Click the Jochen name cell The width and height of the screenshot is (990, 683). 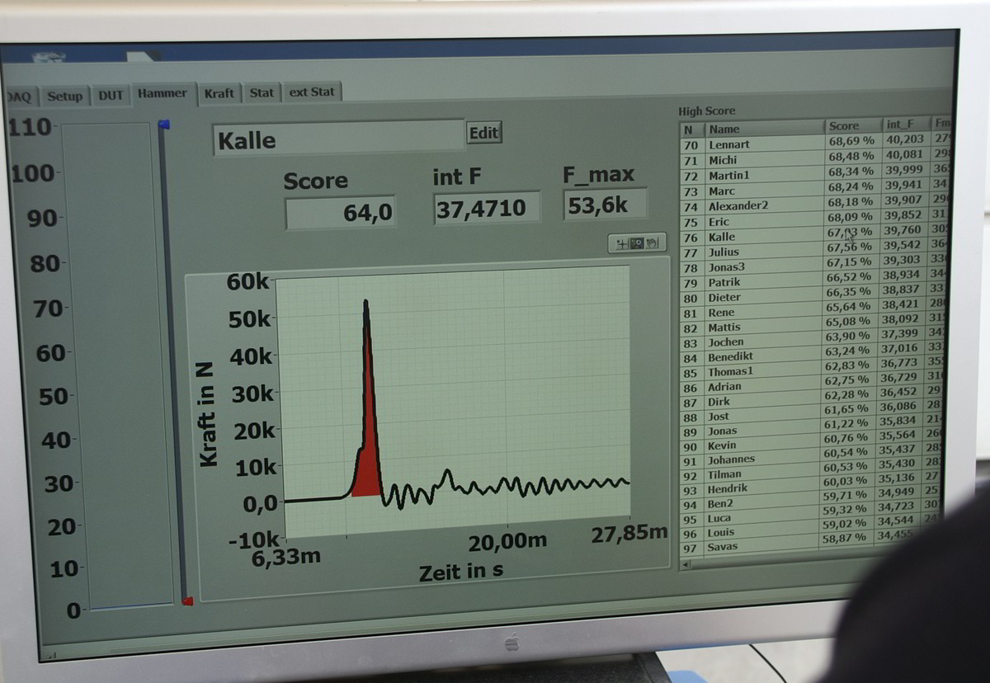(x=726, y=342)
